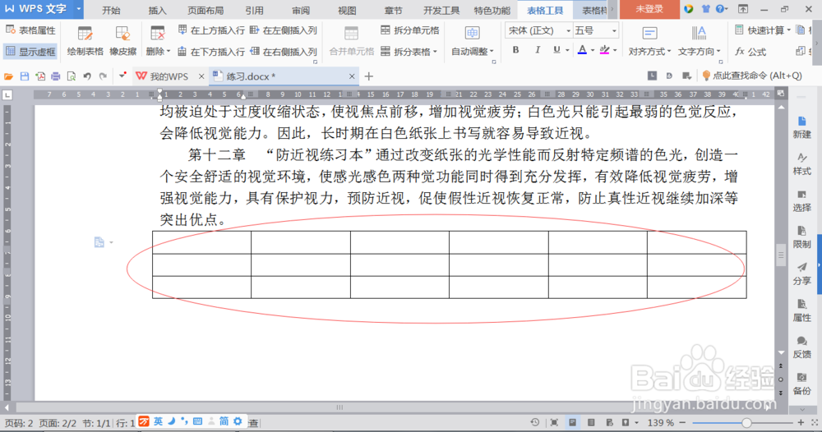The image size is (822, 432).
Task: Toggle Italic formatting
Action: pyautogui.click(x=538, y=50)
